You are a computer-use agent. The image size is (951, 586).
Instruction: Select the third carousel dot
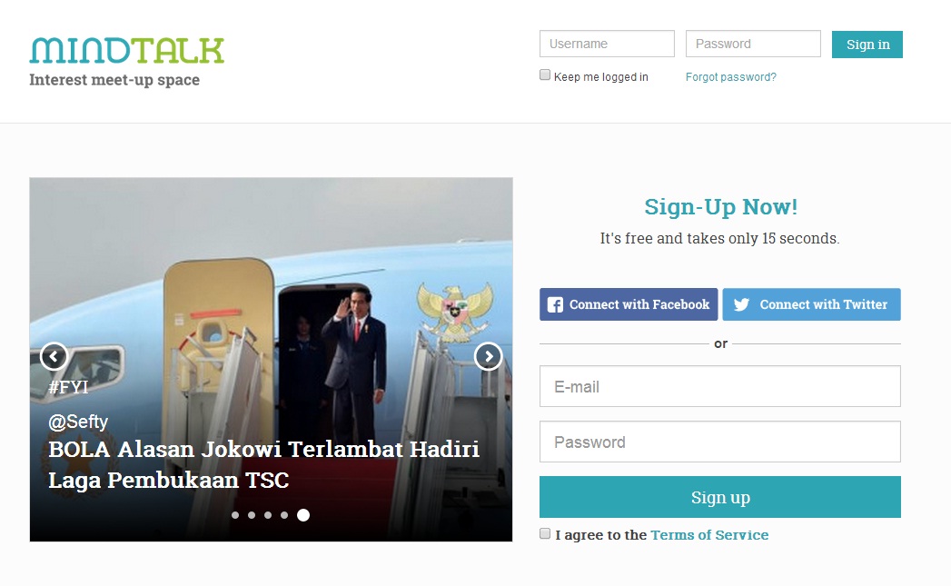[268, 515]
